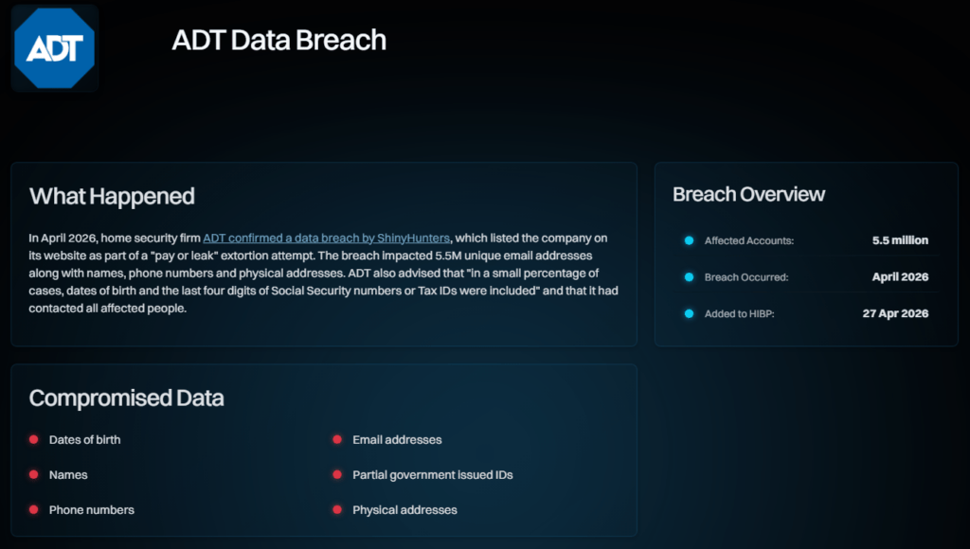
Task: Click the red dot beside Dates of birth
Action: pos(33,440)
